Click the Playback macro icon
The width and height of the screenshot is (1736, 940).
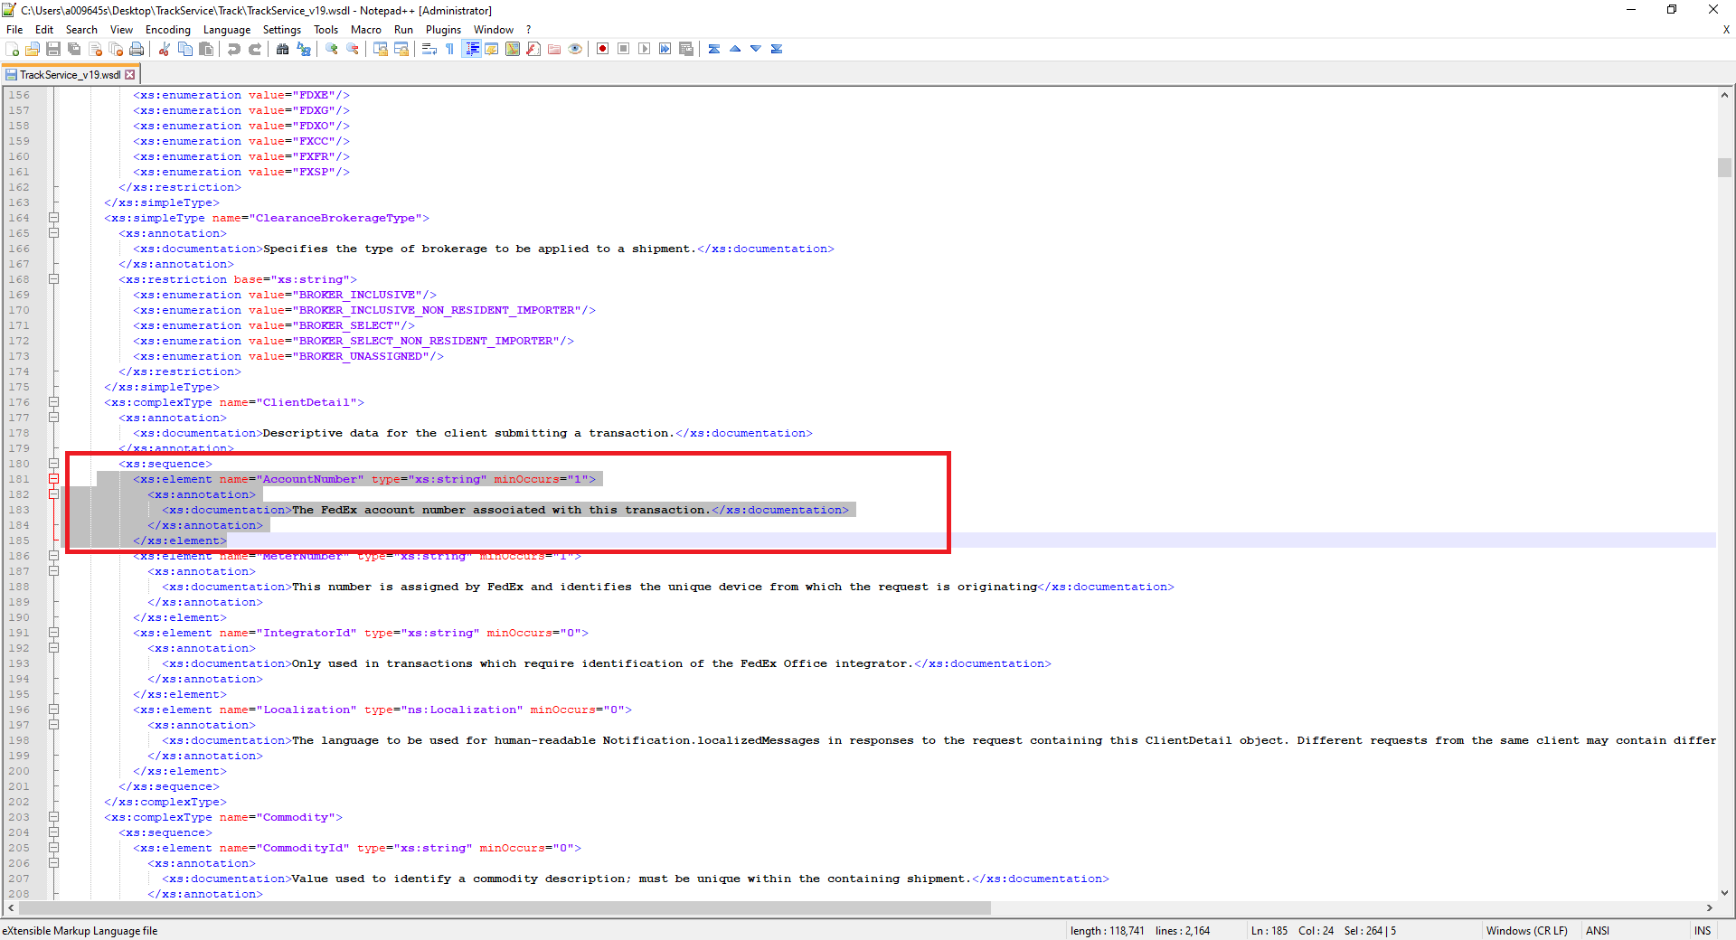(x=645, y=49)
